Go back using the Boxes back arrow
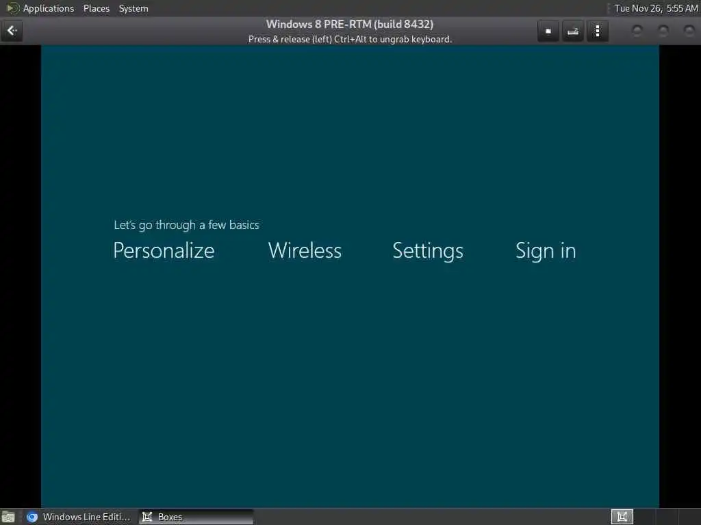This screenshot has height=525, width=701. 12,31
